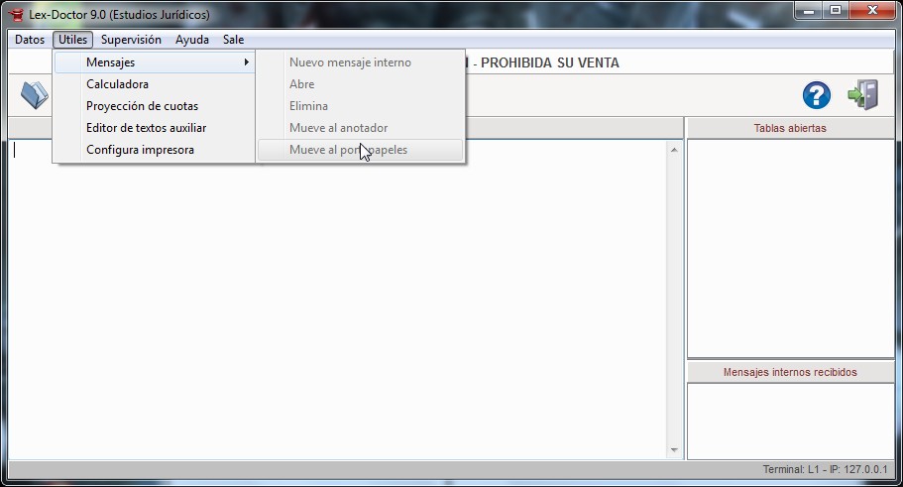Screen dimensions: 903x487
Task: Click the Mensajes internos recibidos header
Action: [790, 372]
